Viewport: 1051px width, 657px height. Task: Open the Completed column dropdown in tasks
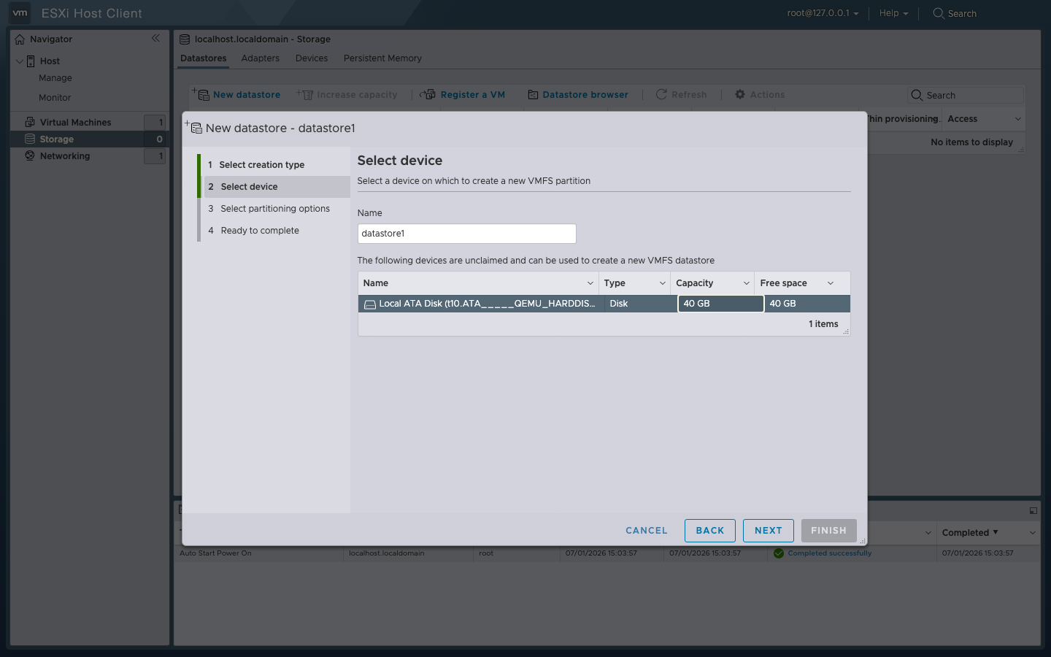coord(1032,533)
